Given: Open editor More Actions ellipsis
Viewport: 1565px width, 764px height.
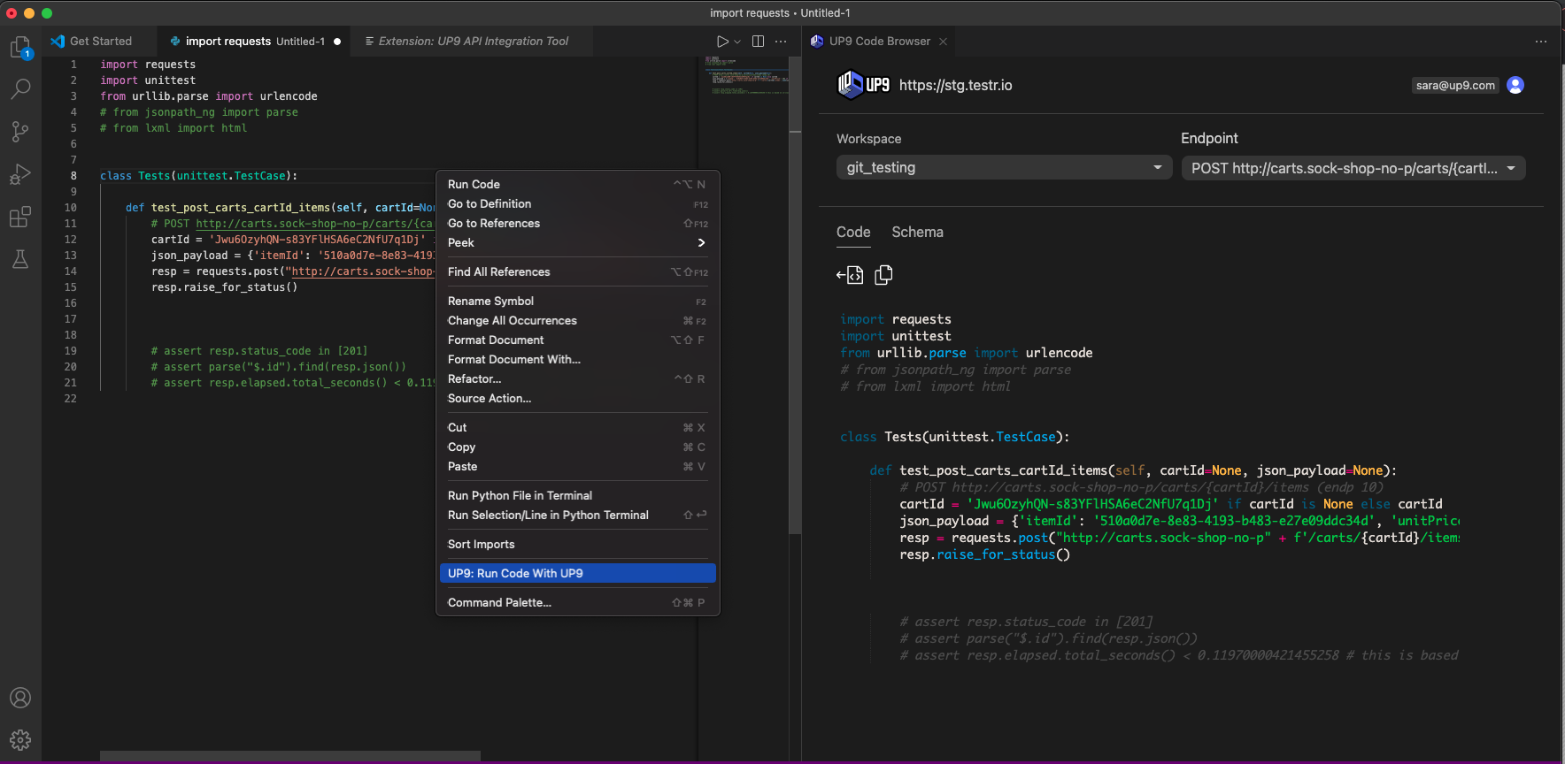Looking at the screenshot, I should tap(781, 42).
